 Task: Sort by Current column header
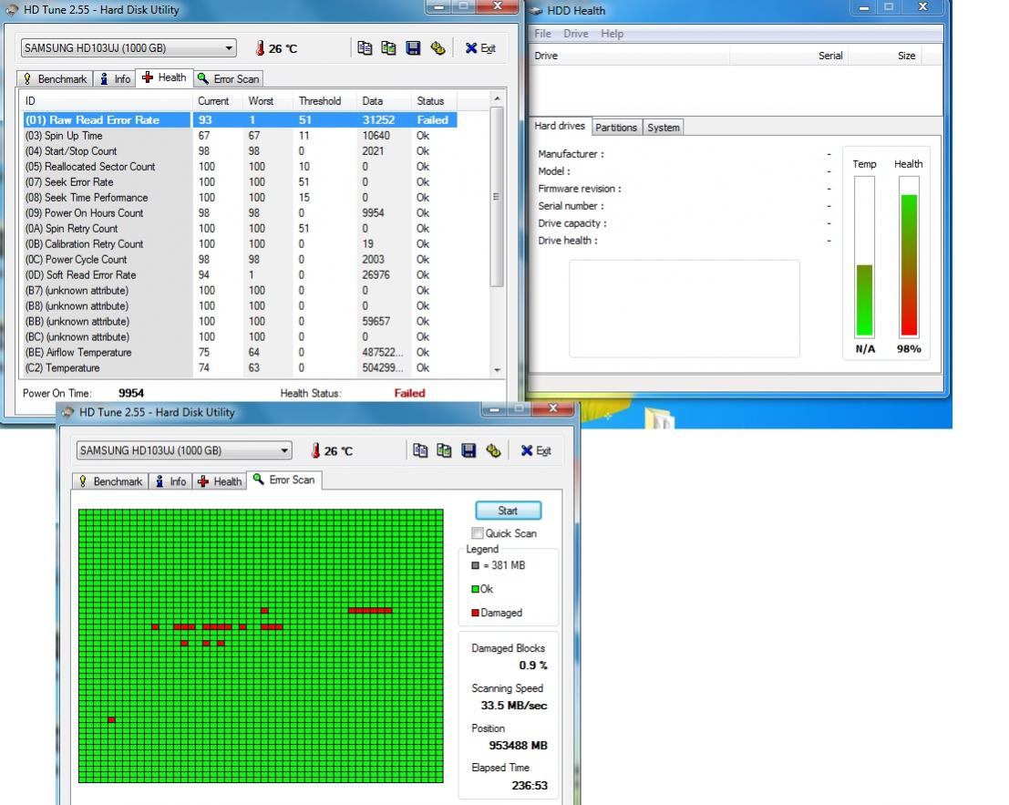click(218, 101)
